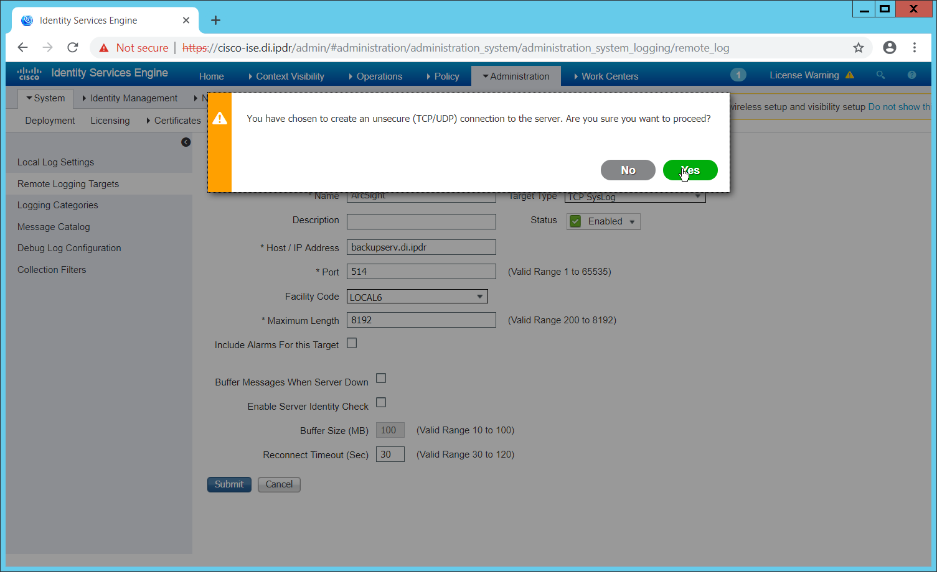Screen dimensions: 937x572
Task: Collapse the left sidebar arrow icon
Action: click(x=186, y=142)
